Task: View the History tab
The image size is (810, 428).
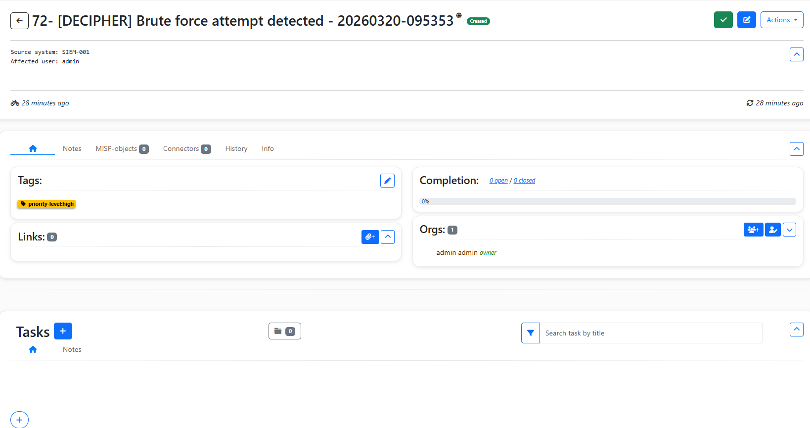Action: tap(236, 148)
